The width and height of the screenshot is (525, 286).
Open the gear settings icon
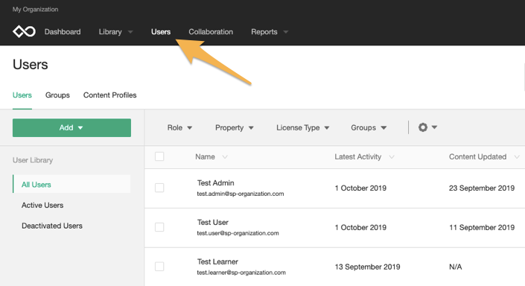pos(423,127)
